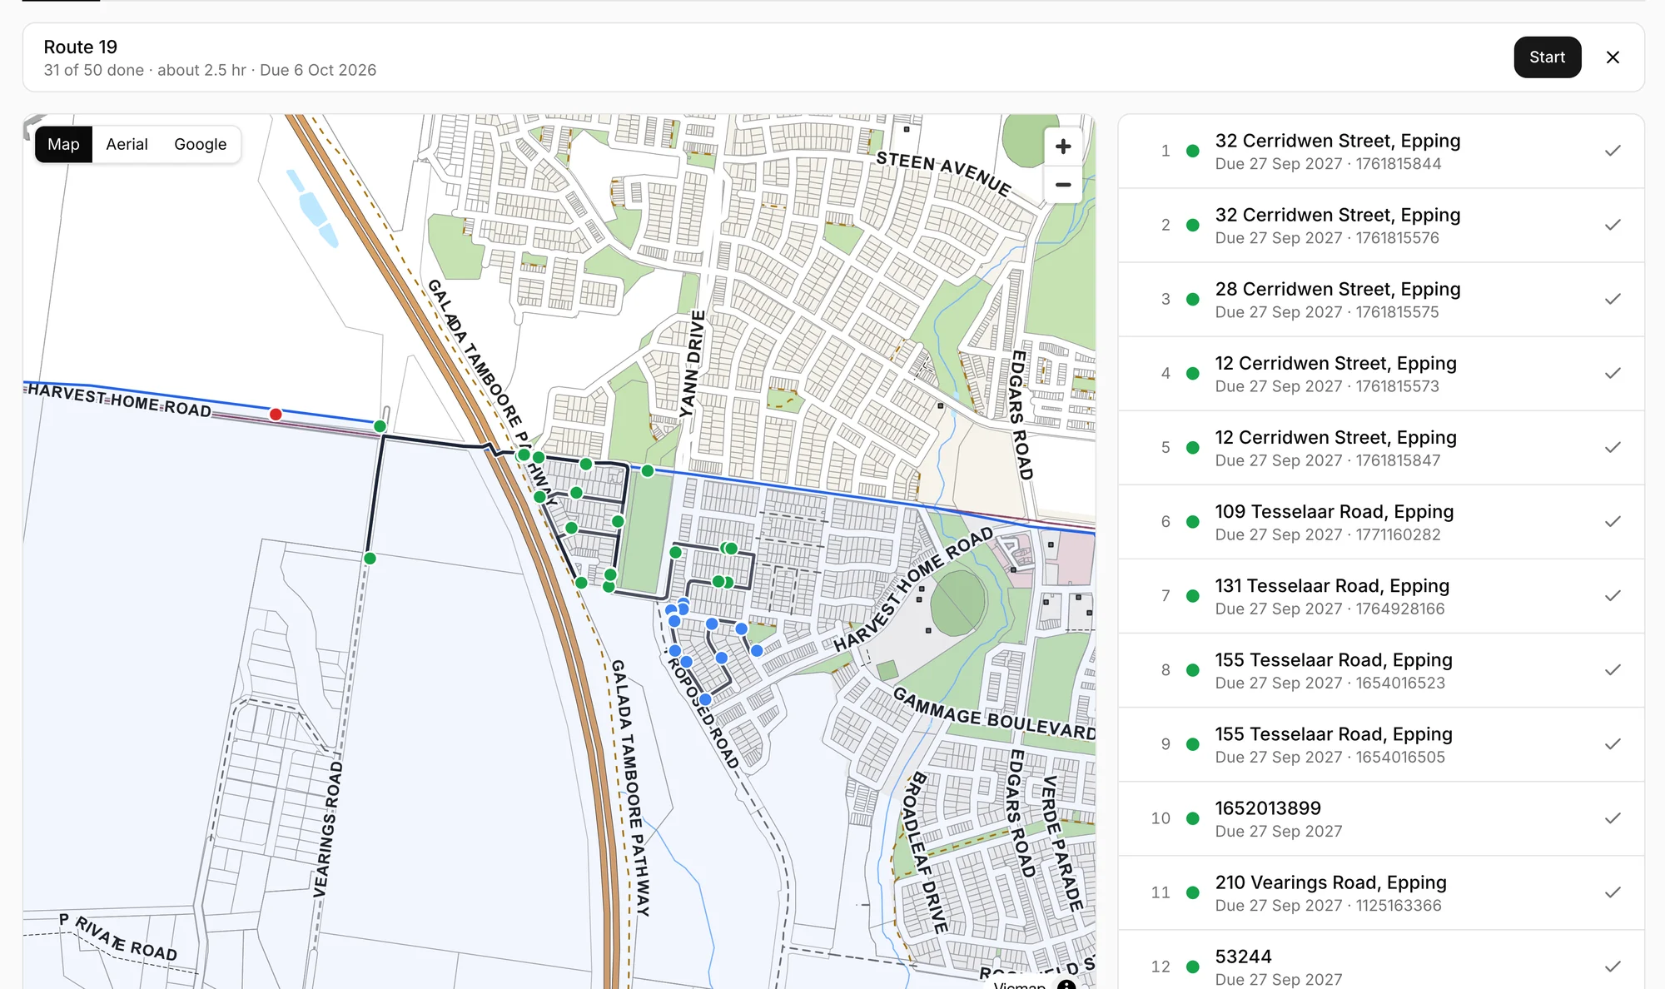
Task: Open stop 9, 155 Tesselaar Road
Action: click(1381, 743)
